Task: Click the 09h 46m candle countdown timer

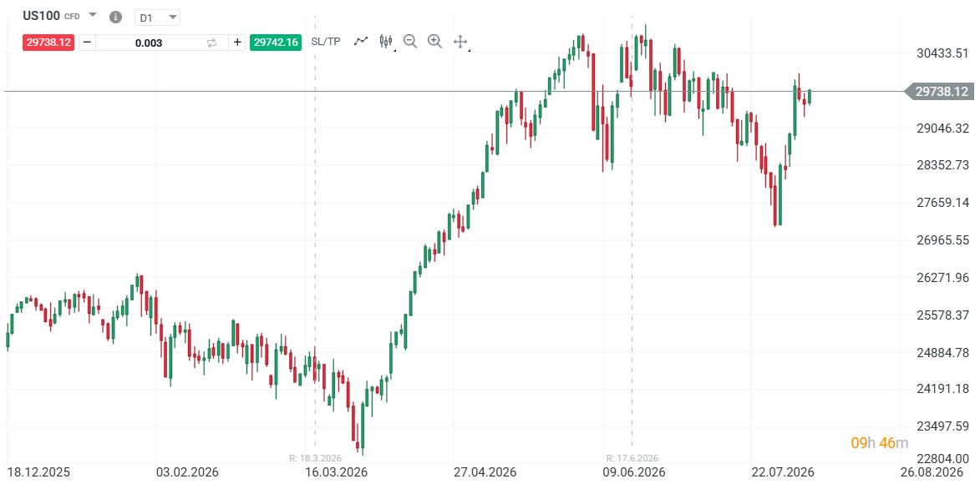Action: click(x=880, y=443)
